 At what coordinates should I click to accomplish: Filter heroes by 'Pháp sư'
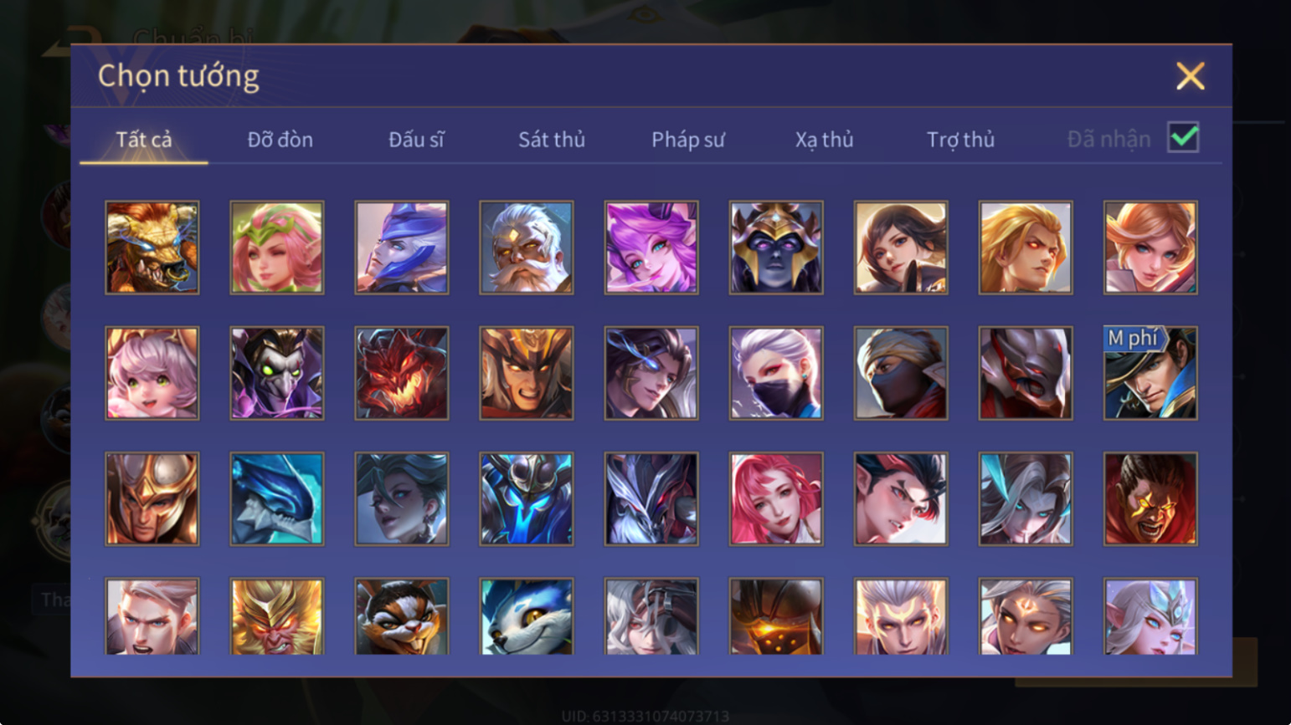(688, 140)
